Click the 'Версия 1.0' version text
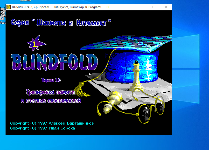Screen dimensions: 209x150 click(x=51, y=80)
